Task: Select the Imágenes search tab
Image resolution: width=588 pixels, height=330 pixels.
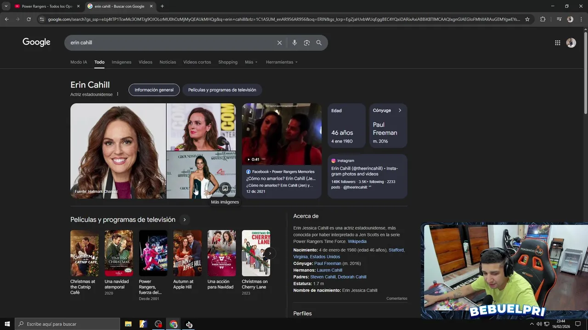Action: 121,62
